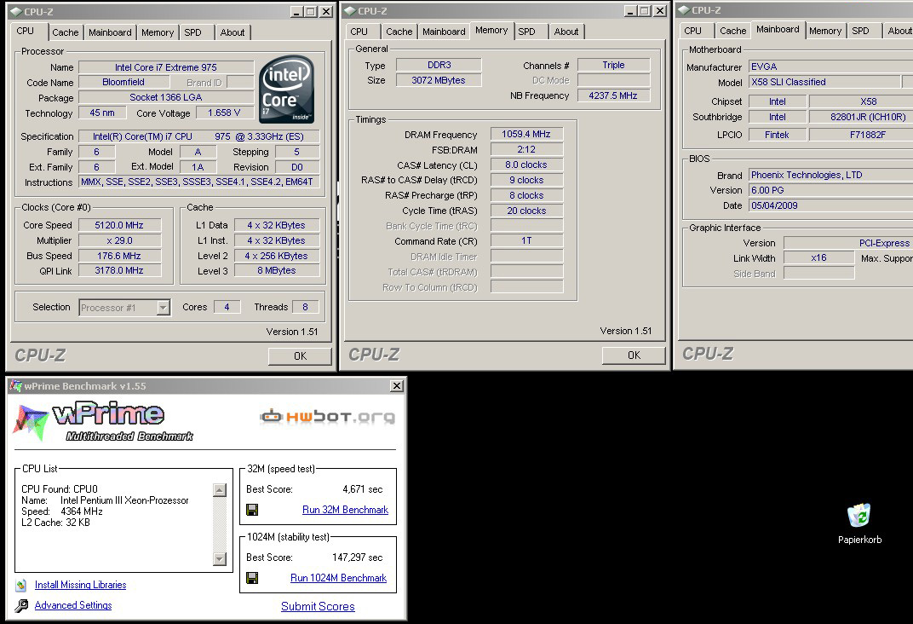Open the Papierkorb recycle bin icon
The height and width of the screenshot is (624, 913).
(x=859, y=516)
